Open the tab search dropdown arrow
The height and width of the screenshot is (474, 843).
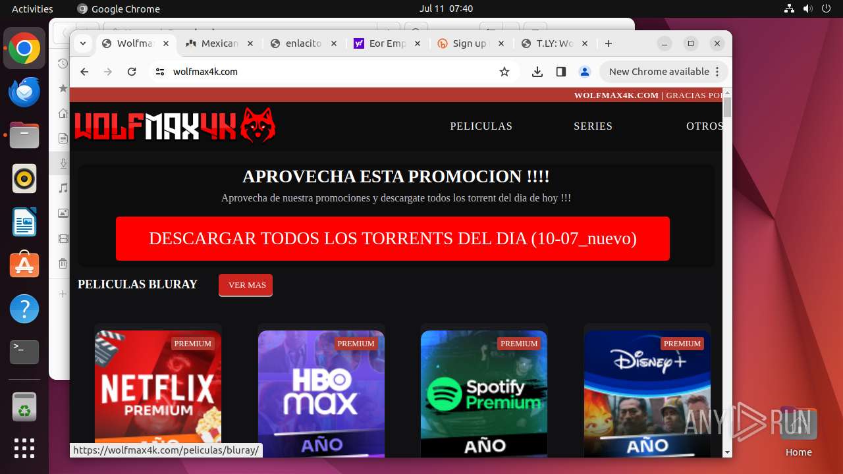(82, 43)
